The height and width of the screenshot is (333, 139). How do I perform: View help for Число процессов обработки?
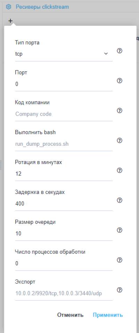point(120,260)
